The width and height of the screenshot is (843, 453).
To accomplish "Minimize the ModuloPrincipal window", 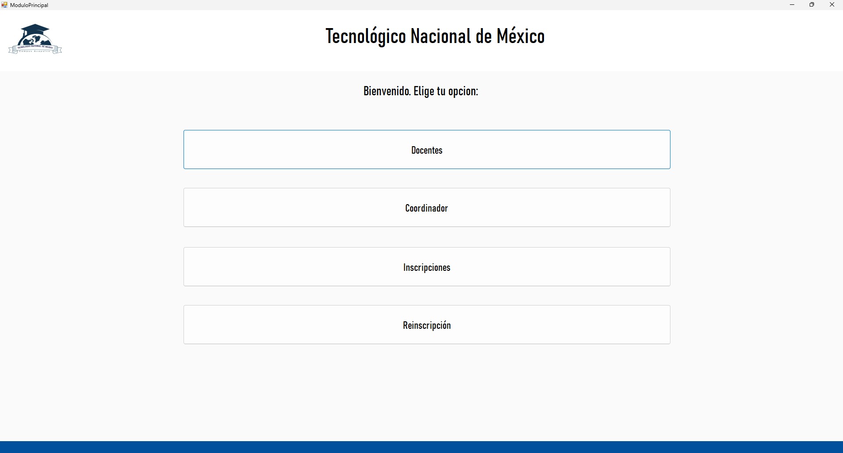I will pyautogui.click(x=792, y=5).
